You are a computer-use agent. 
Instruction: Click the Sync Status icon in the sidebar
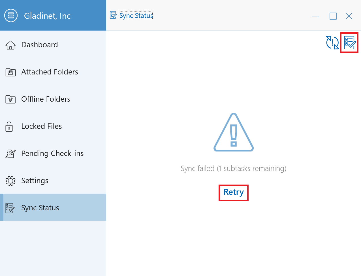[10, 208]
